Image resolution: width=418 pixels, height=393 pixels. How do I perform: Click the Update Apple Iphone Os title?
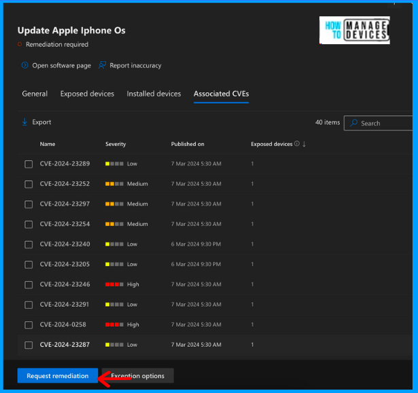[71, 31]
